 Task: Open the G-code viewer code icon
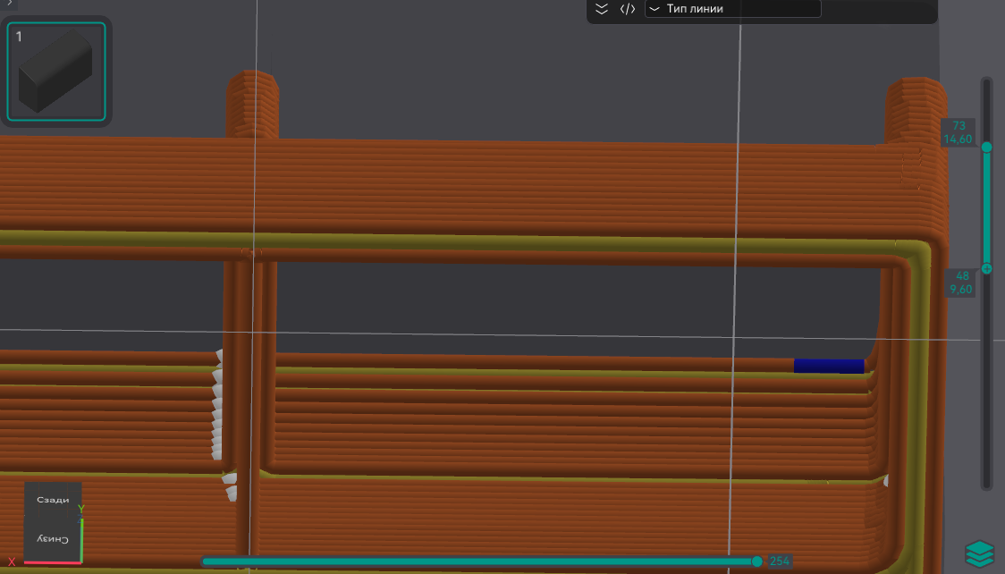[628, 9]
